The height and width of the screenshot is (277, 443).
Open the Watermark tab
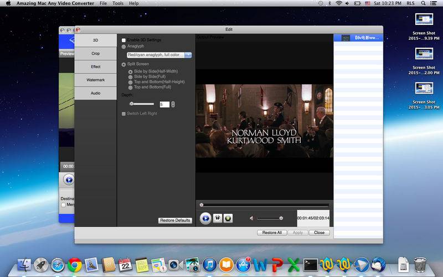coord(95,80)
